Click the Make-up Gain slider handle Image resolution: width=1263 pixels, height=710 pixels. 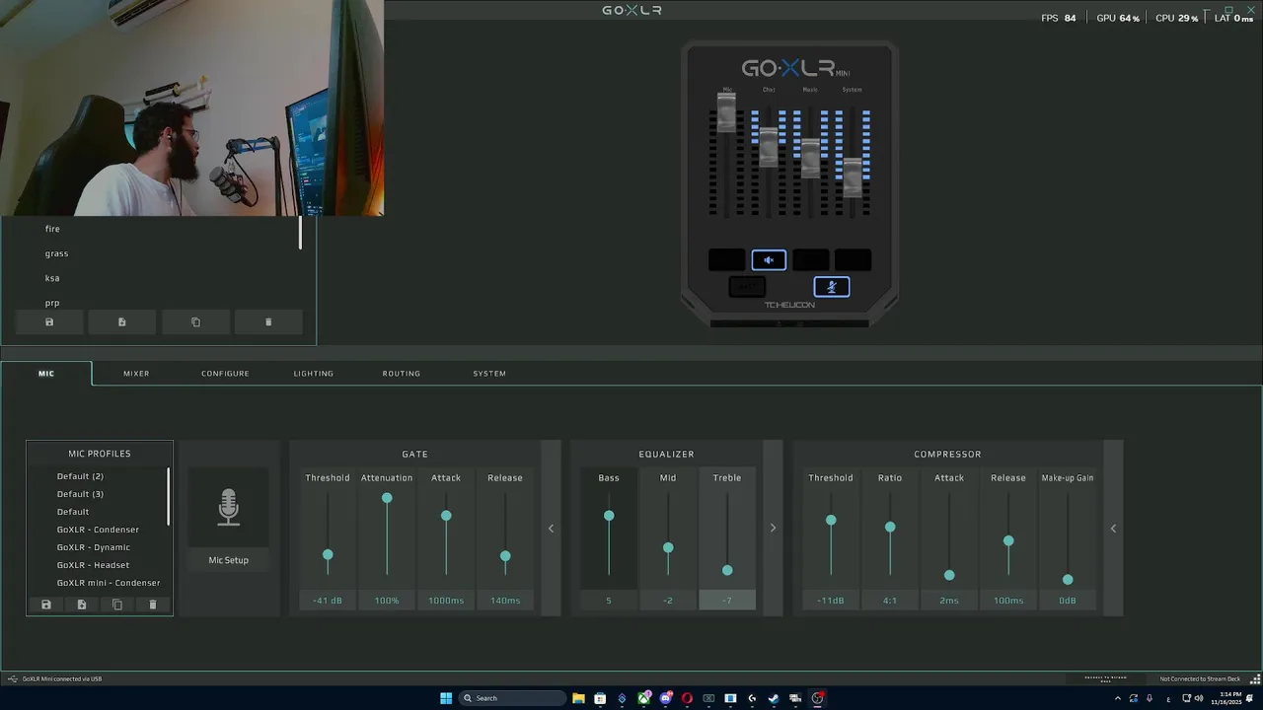(x=1068, y=580)
